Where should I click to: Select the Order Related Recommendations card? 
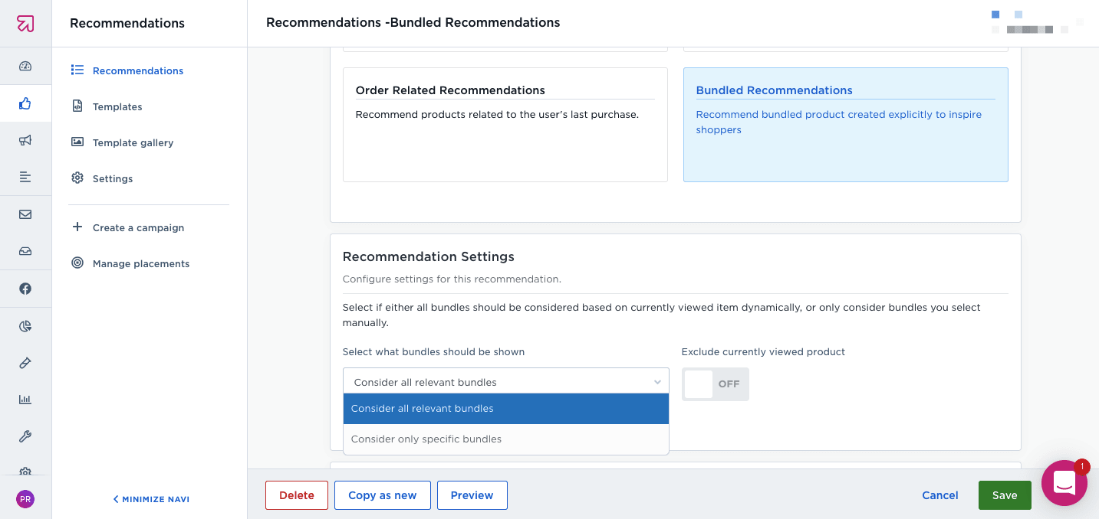[x=505, y=125]
